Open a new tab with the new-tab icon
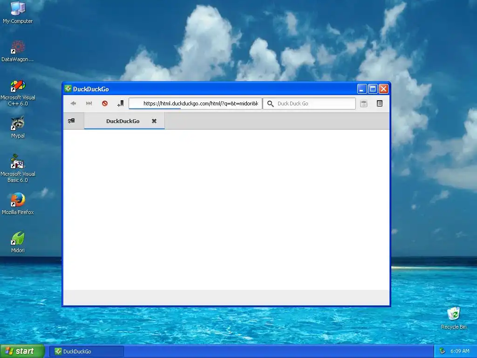This screenshot has height=358, width=477. tap(71, 121)
